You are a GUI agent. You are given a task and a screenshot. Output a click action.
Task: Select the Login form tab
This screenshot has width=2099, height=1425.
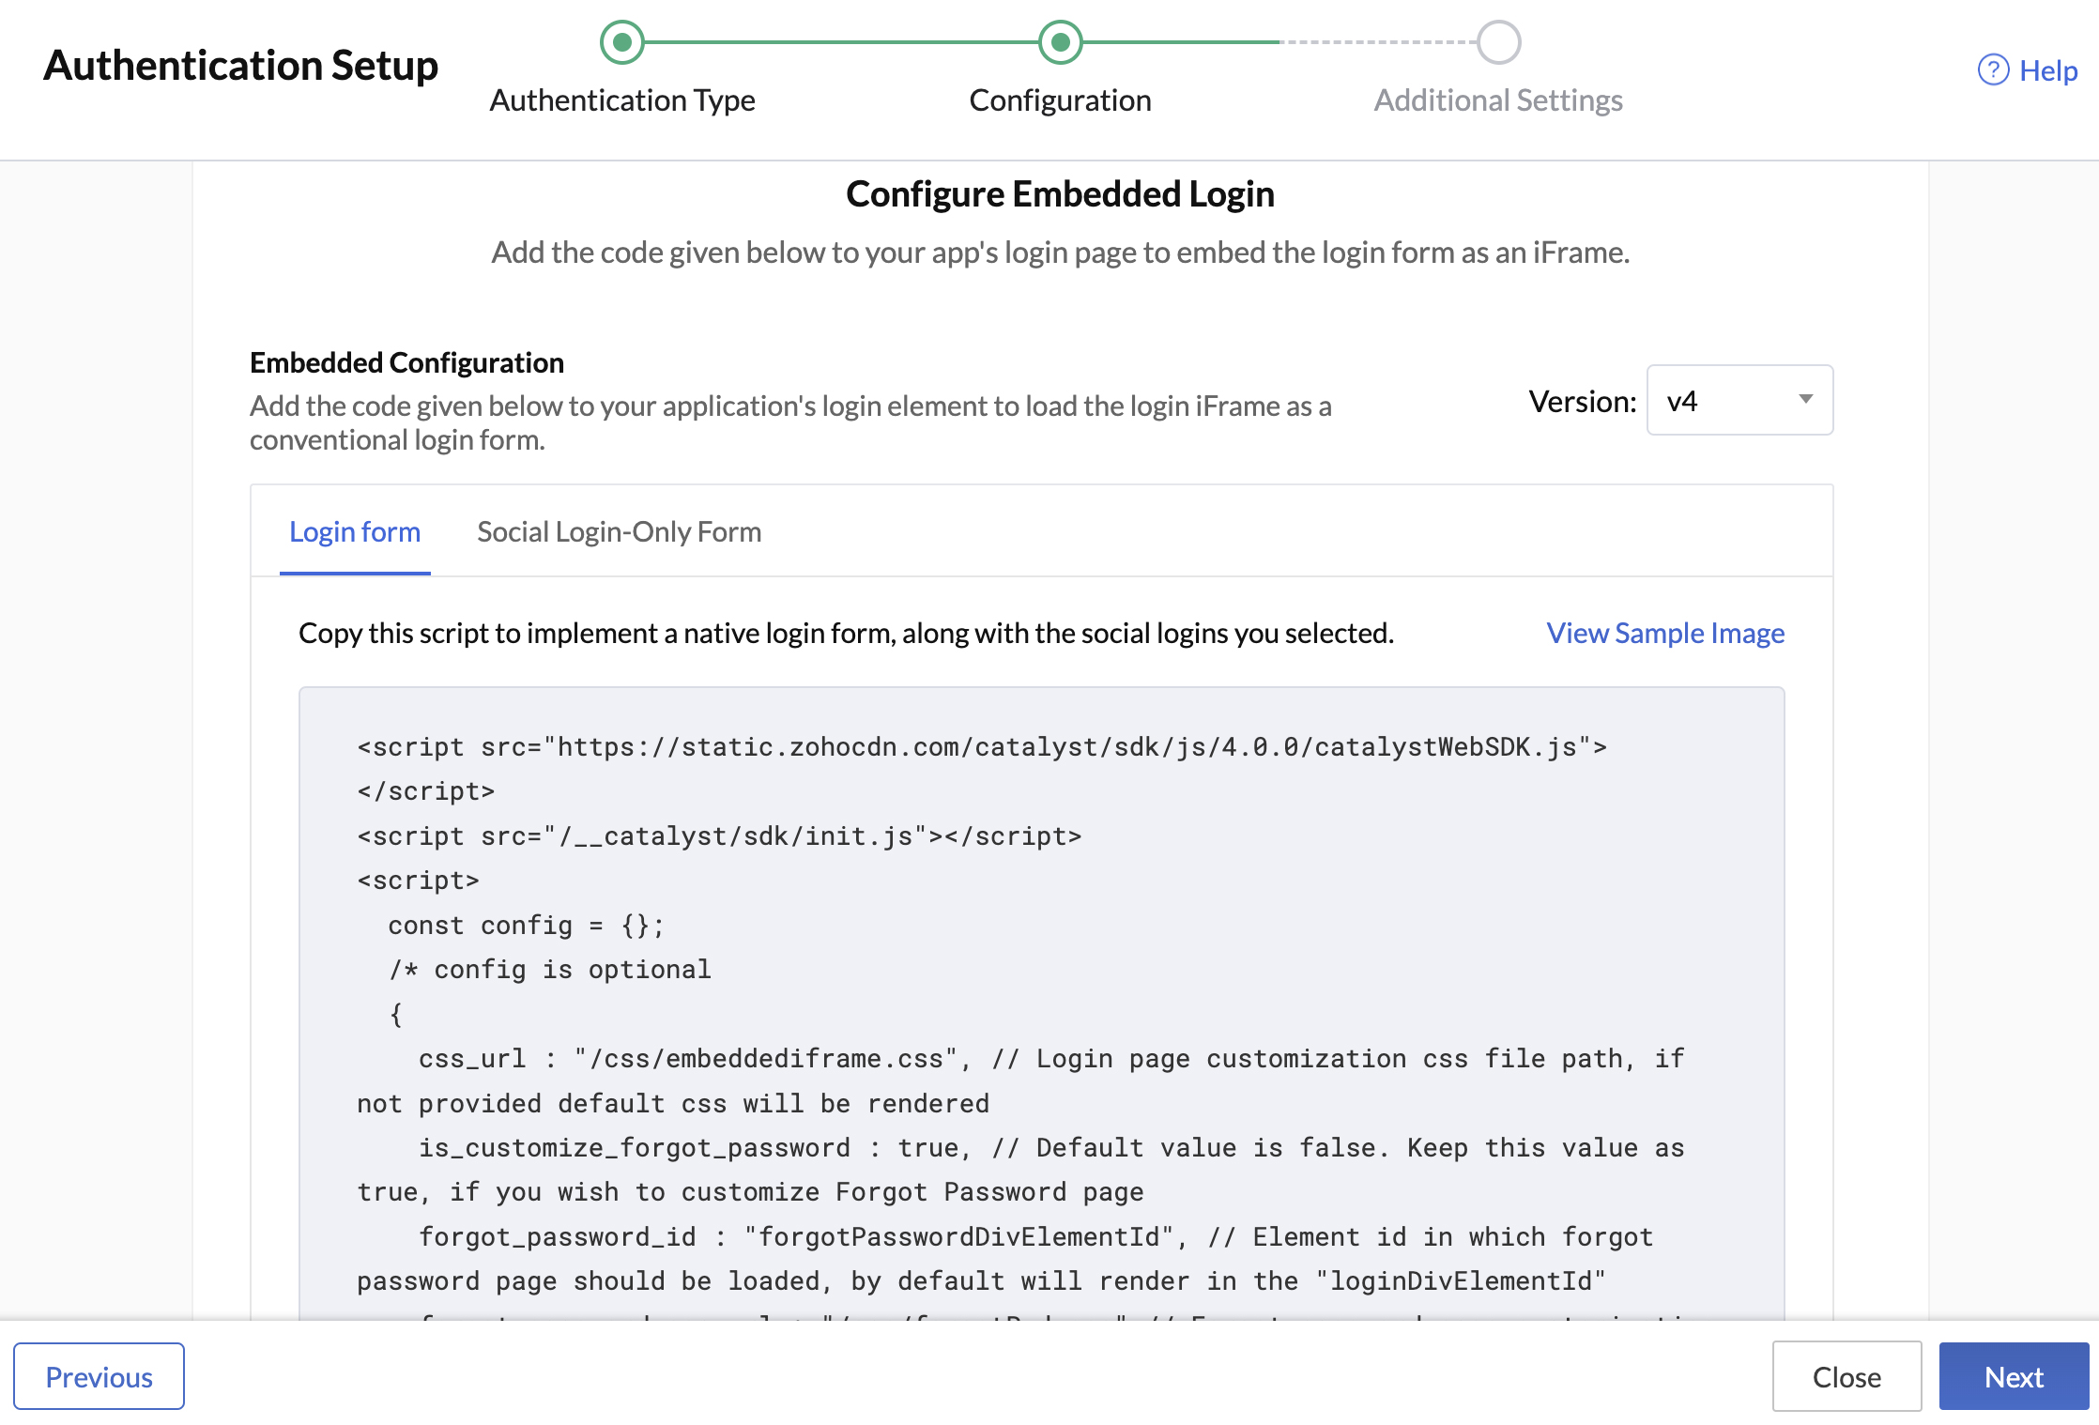355,531
